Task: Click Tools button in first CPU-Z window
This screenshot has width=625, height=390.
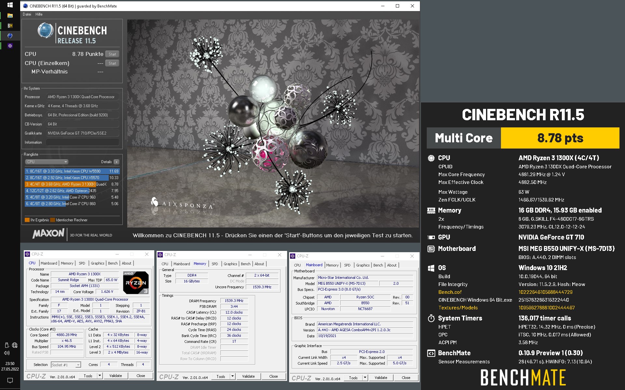Action: click(88, 376)
